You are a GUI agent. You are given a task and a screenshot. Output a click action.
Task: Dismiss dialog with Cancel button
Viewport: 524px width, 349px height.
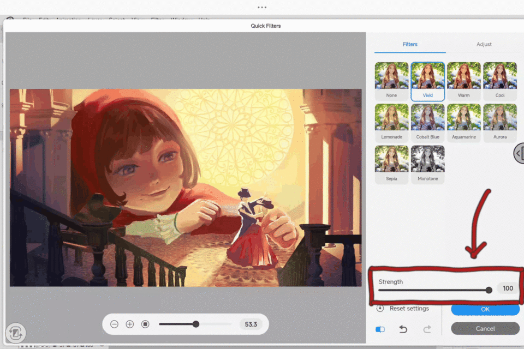485,329
